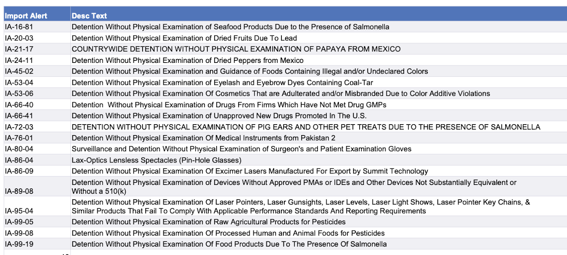Click the Surgeon's and Patient Examination Gloves cell

tap(241, 149)
